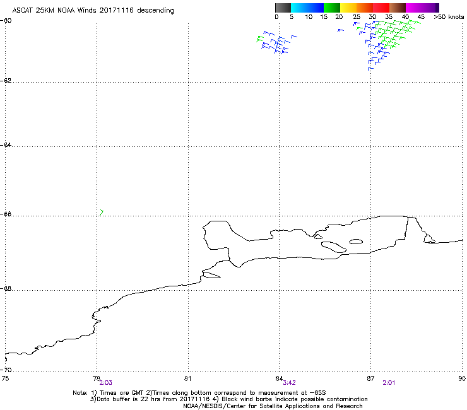Viewport: 467px width, 410px height.
Task: Select the '35' knots legend label
Action: (389, 17)
